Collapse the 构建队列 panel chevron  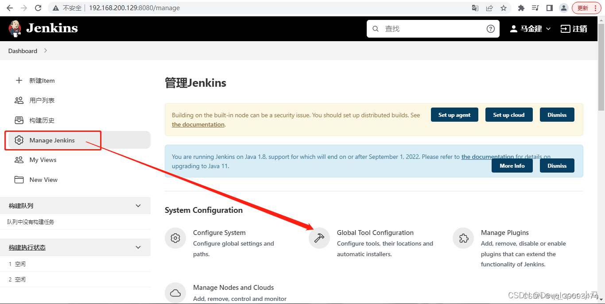pyautogui.click(x=138, y=206)
